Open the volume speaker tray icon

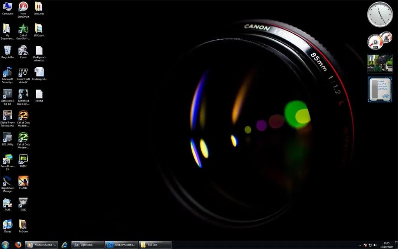click(375, 245)
